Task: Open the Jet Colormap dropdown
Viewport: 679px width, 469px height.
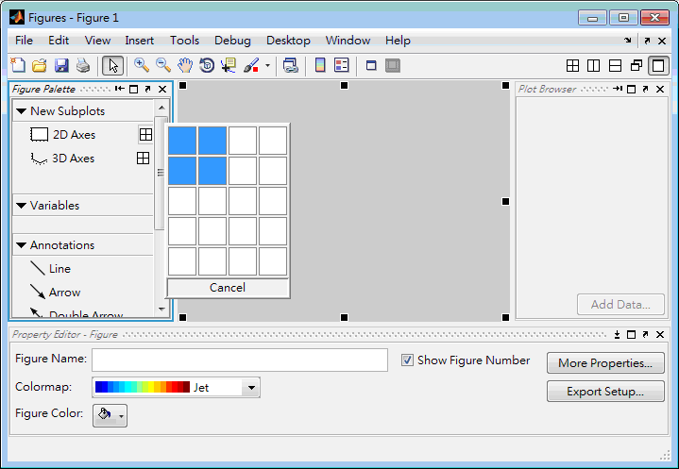Action: click(x=251, y=388)
